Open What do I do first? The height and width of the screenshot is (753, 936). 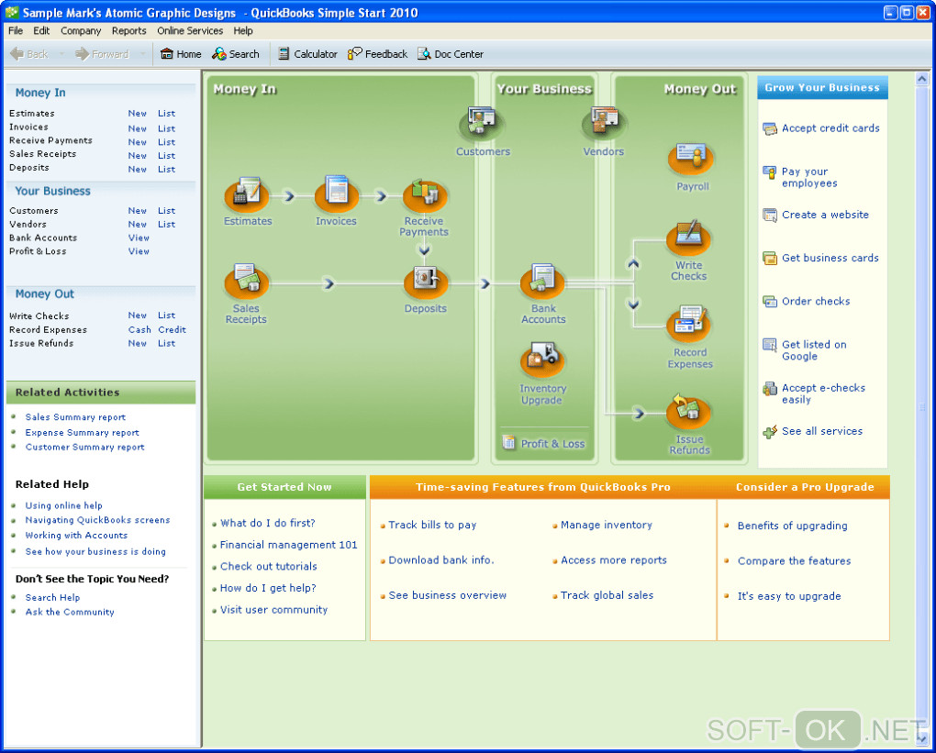pos(267,523)
